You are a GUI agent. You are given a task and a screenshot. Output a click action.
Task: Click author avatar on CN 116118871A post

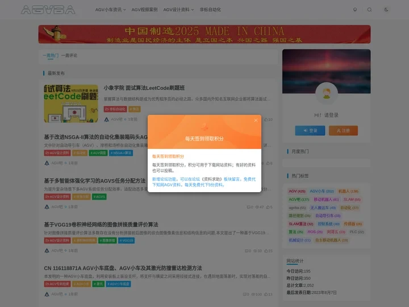47,294
